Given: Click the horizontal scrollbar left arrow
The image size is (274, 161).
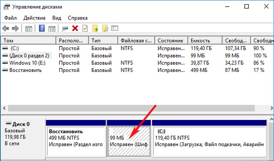Looking at the screenshot, I should [4, 108].
